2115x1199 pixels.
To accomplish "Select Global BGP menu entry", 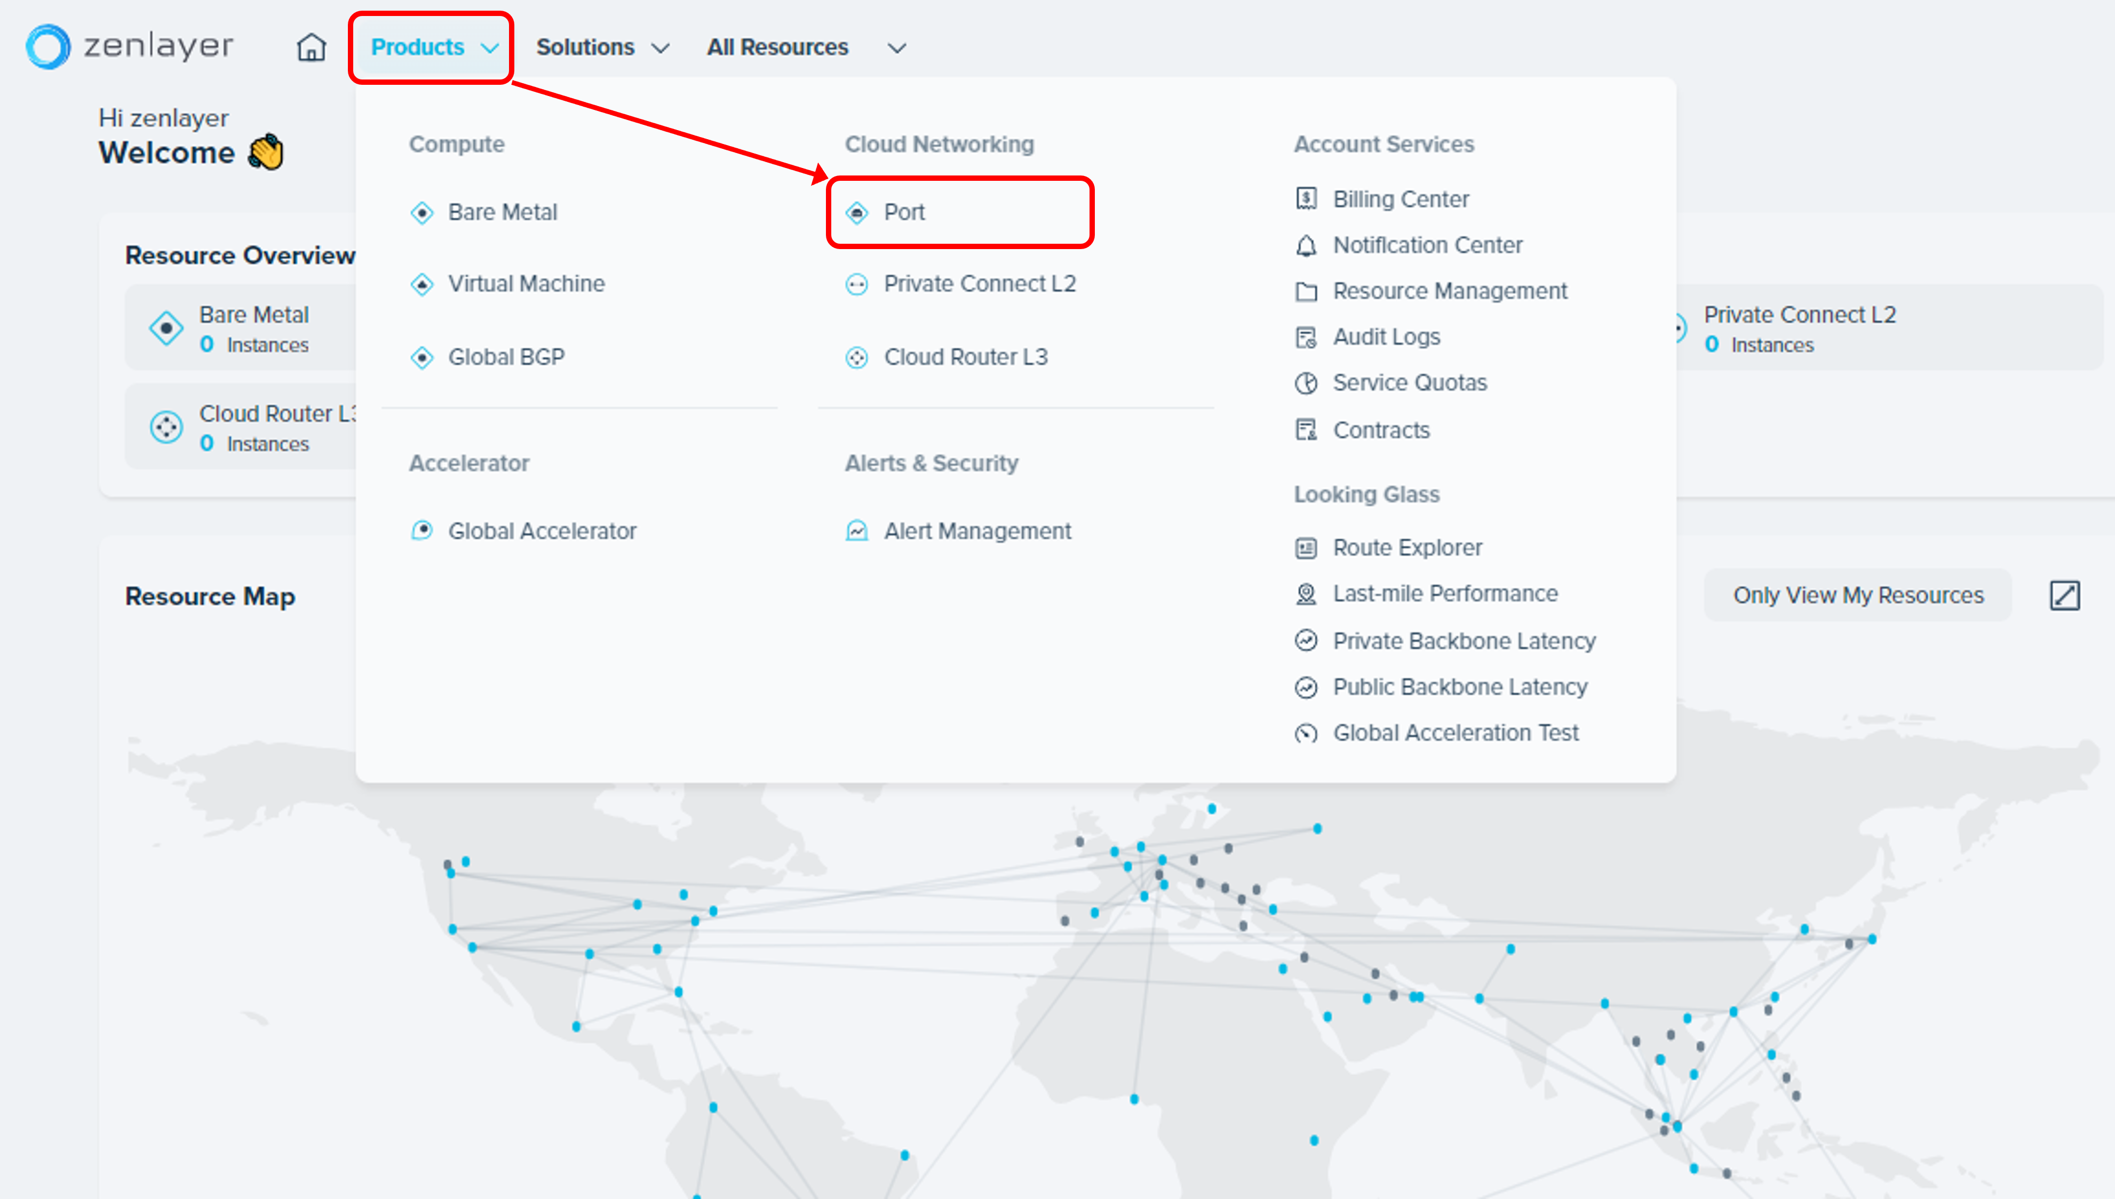I will click(506, 357).
